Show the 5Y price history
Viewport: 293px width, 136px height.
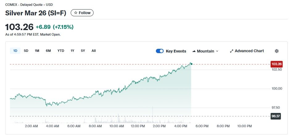[83, 51]
